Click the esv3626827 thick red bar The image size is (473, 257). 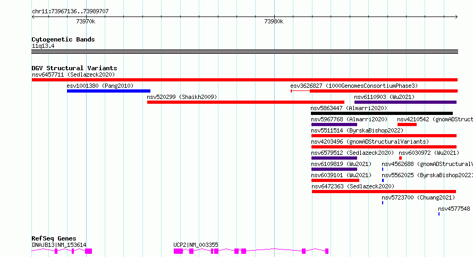tap(384, 91)
